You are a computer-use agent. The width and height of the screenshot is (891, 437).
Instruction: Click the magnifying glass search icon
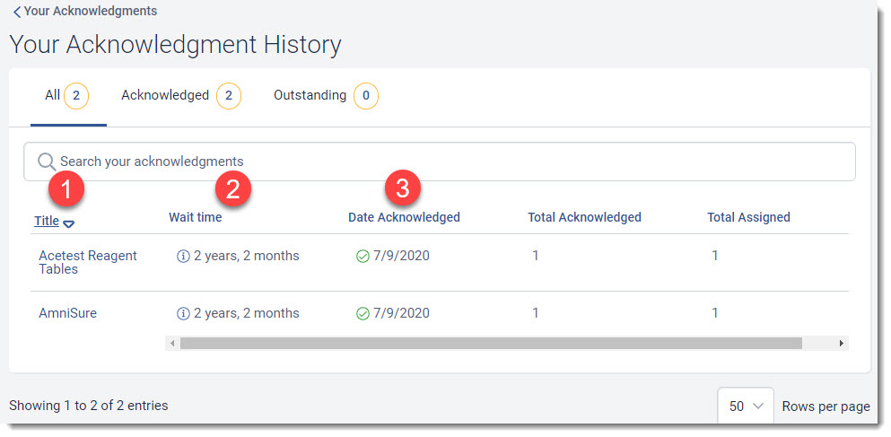[47, 162]
